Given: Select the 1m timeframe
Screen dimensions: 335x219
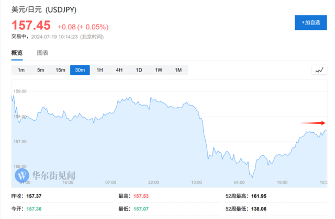Looking at the screenshot, I should click(x=21, y=70).
